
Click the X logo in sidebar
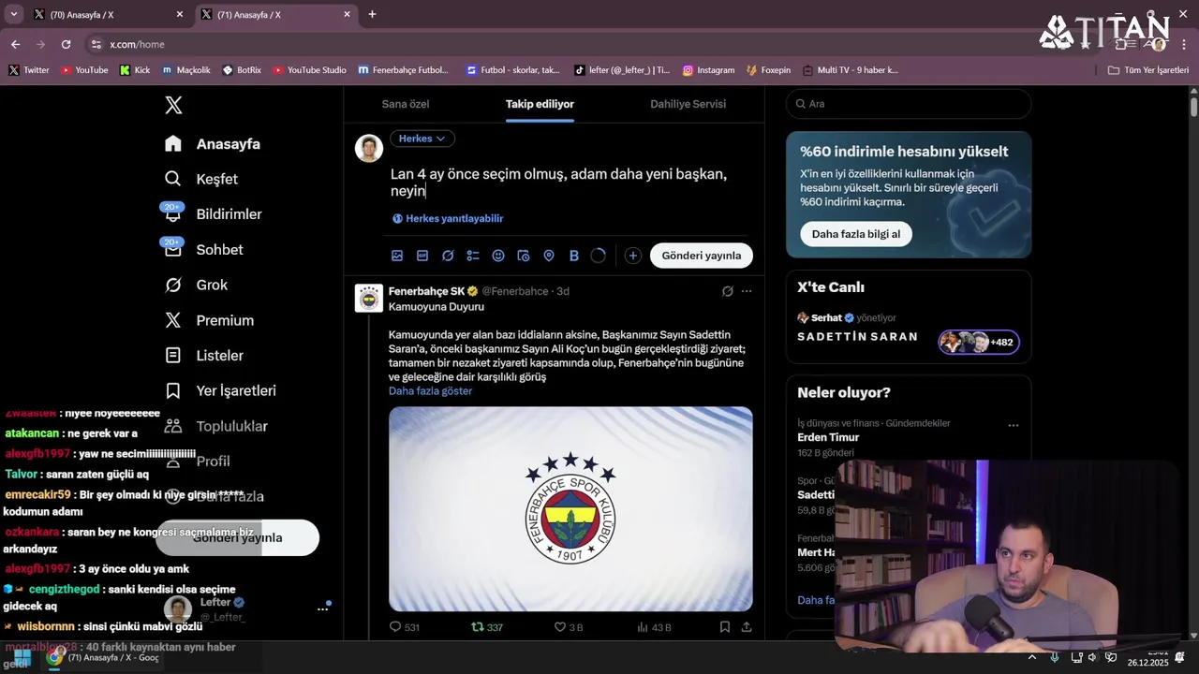pyautogui.click(x=173, y=105)
